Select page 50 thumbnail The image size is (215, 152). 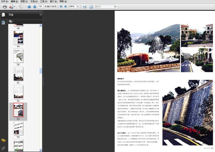pyautogui.click(x=18, y=56)
